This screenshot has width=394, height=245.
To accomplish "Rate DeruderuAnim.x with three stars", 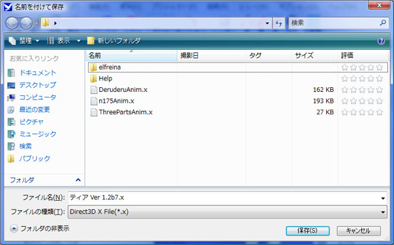I will point(362,90).
